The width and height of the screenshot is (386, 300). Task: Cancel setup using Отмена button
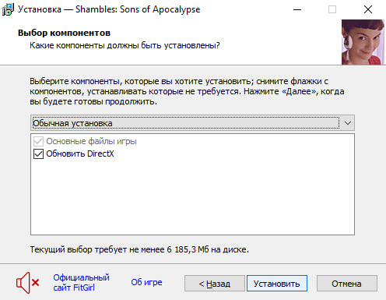click(x=347, y=284)
